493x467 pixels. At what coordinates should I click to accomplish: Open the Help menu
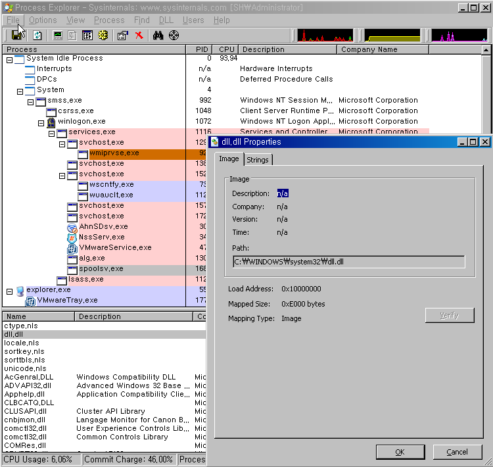[x=222, y=20]
